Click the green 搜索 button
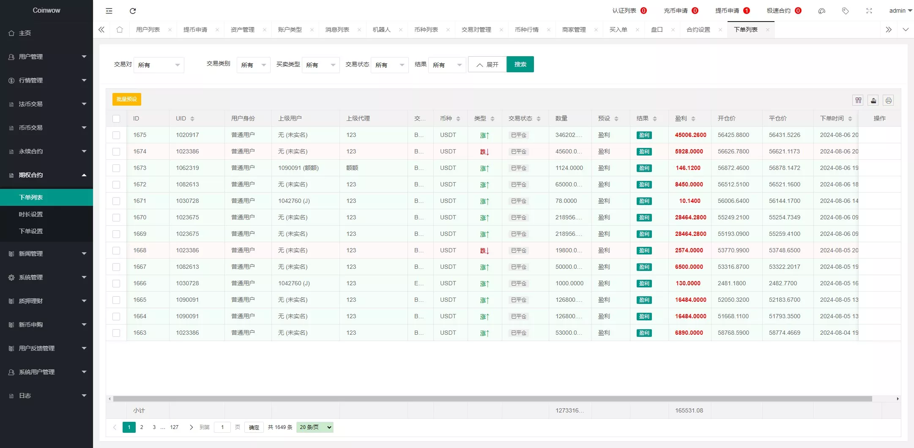 (520, 64)
